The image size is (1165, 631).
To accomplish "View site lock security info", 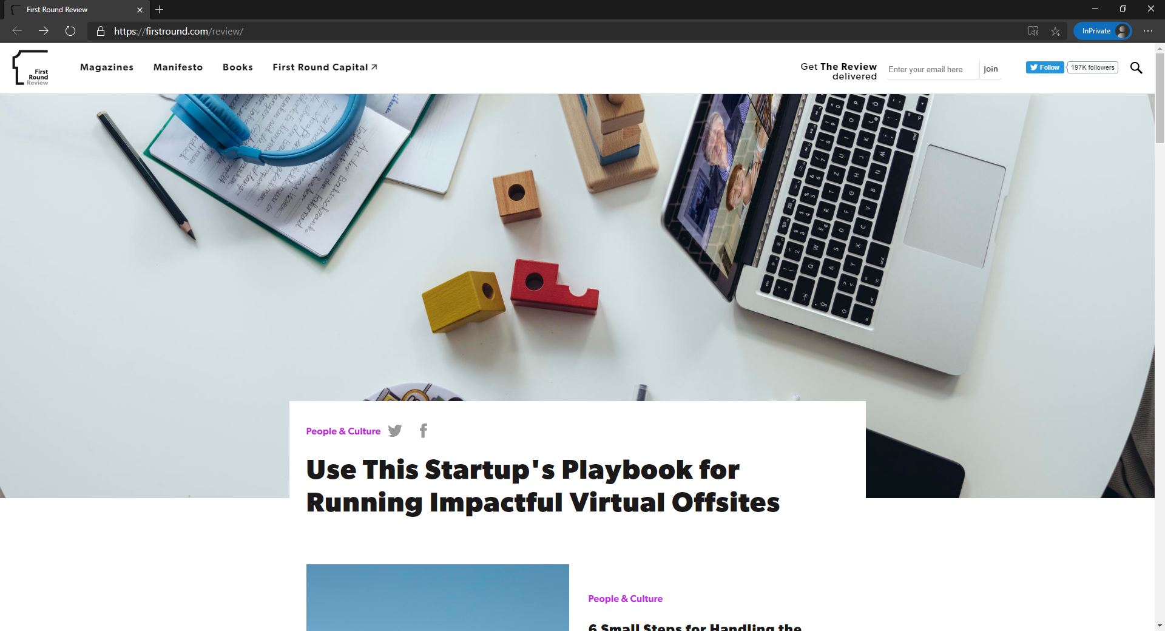I will [101, 31].
